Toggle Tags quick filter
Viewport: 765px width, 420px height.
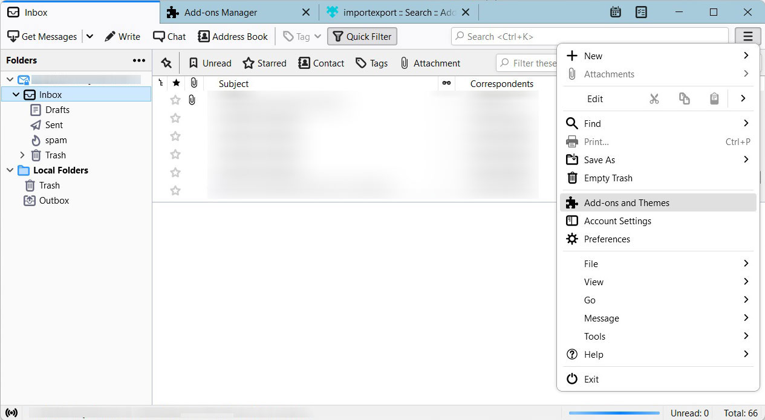[x=371, y=63]
